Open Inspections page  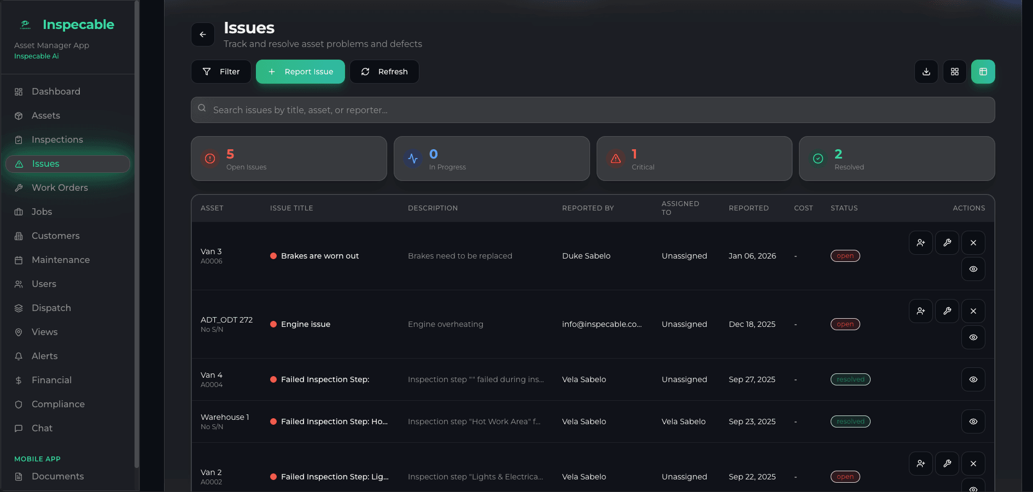[68, 140]
